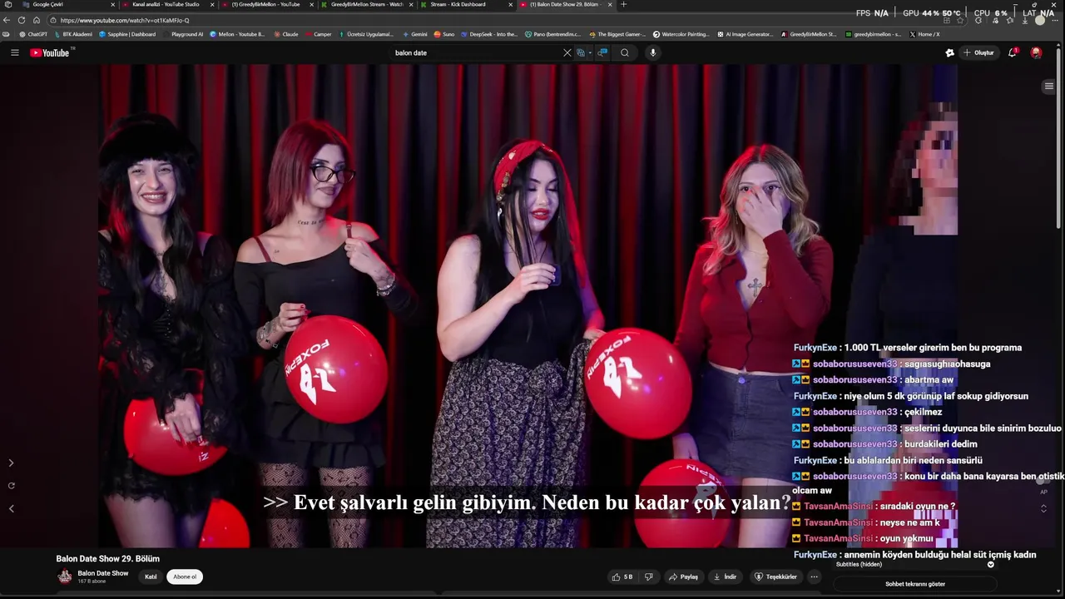Image resolution: width=1065 pixels, height=599 pixels.
Task: Click the favorites bar folder icon at far left
Action: [7, 34]
